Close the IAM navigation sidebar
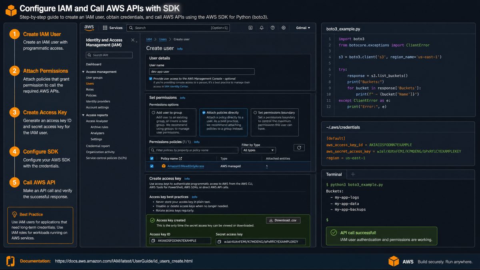 click(133, 40)
